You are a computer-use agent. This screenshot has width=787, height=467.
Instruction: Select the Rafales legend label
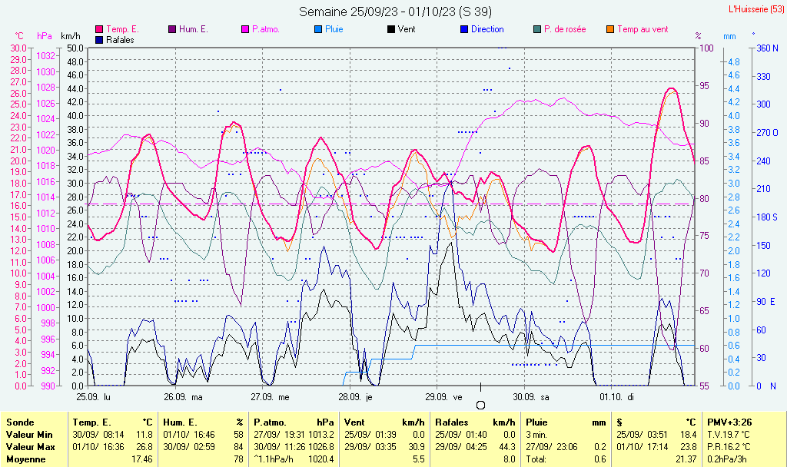[121, 40]
